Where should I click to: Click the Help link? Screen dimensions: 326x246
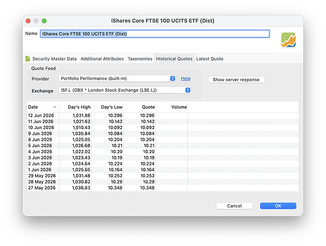pyautogui.click(x=186, y=78)
